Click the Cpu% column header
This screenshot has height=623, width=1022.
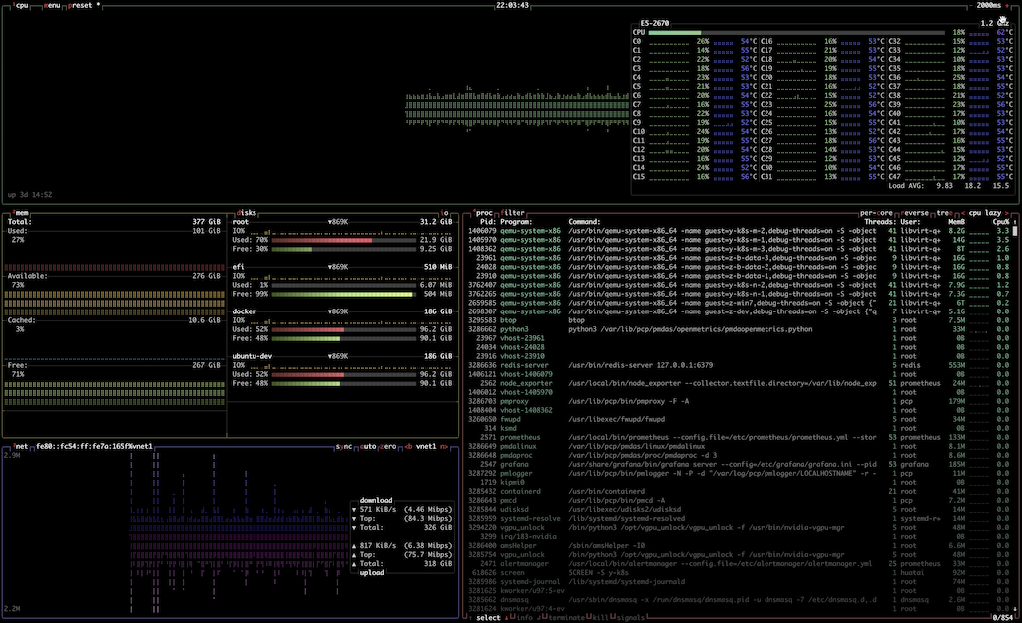1000,222
